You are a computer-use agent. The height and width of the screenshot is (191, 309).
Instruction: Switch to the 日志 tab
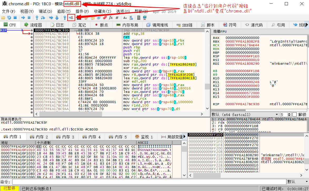[x=57, y=25]
